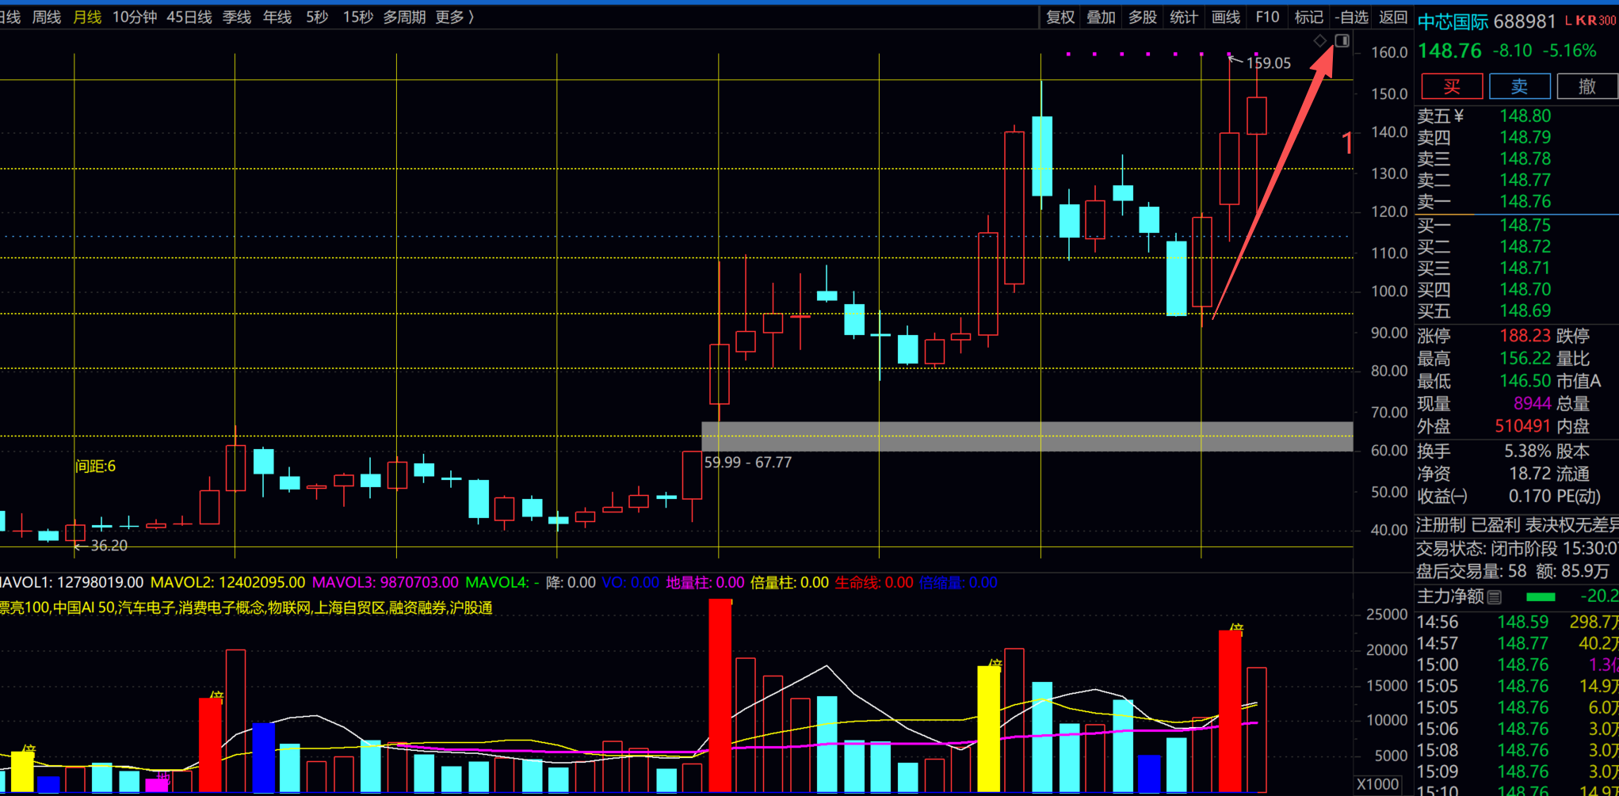Viewport: 1619px width, 796px height.
Task: Click the stock code 688981
Action: (1525, 21)
